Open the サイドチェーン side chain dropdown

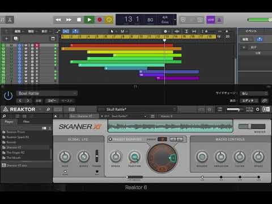[254, 93]
